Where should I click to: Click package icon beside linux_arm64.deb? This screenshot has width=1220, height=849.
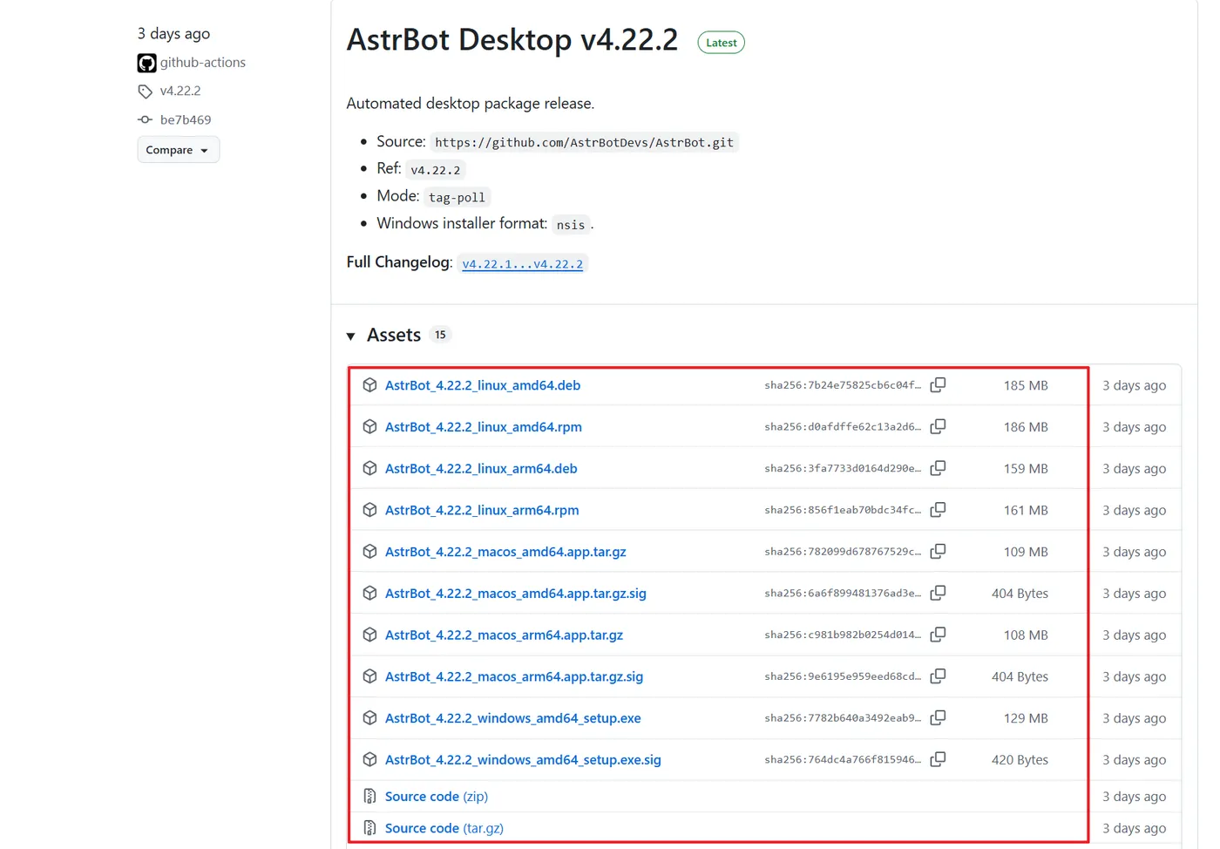tap(369, 468)
